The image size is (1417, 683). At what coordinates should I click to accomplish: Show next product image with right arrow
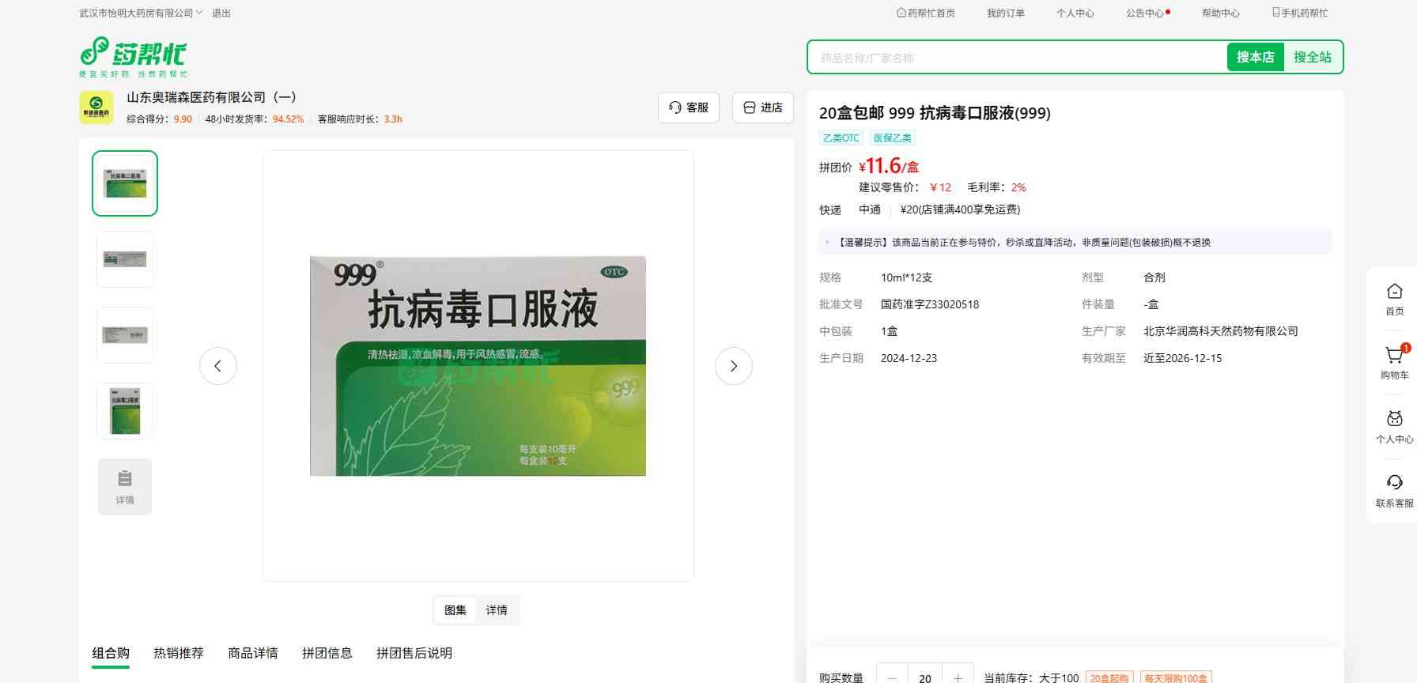[x=733, y=366]
